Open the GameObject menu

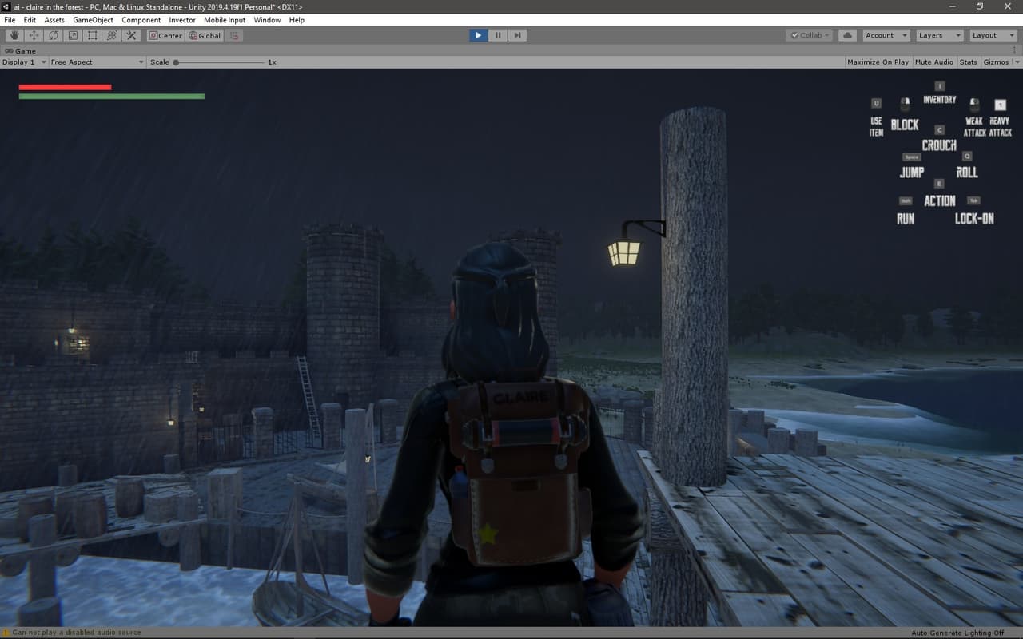[93, 20]
